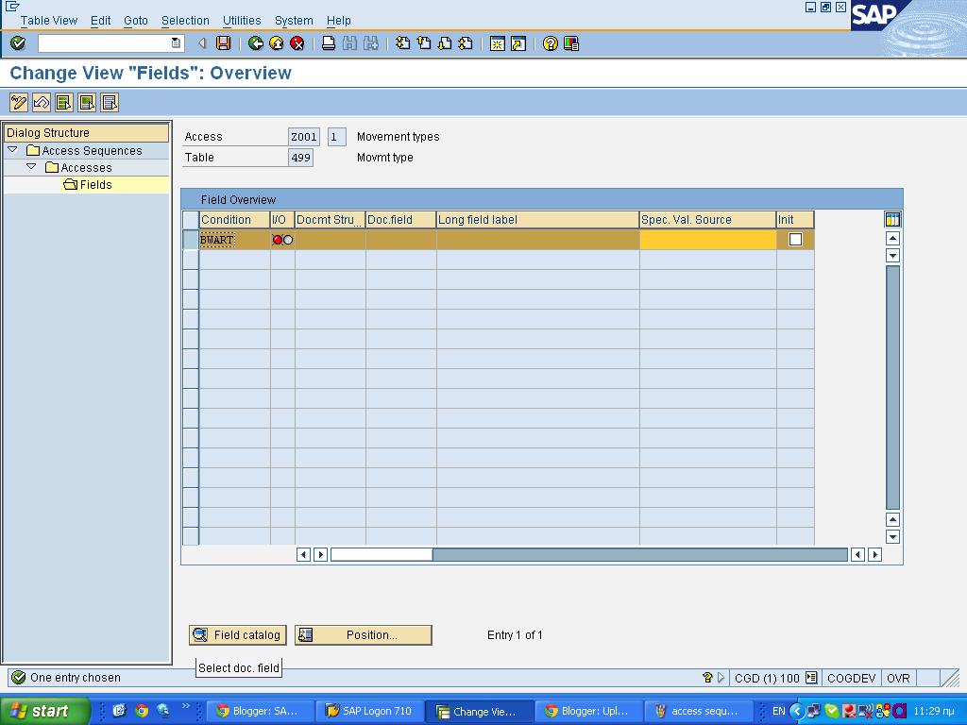Click the yellow Exit arrow icon
Image resolution: width=967 pixels, height=725 pixels.
point(277,43)
